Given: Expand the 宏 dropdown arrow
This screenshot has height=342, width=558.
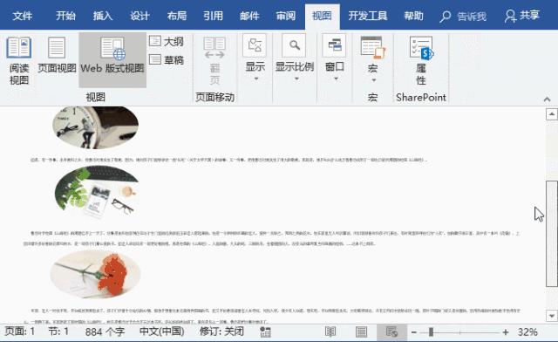Looking at the screenshot, I should [374, 80].
